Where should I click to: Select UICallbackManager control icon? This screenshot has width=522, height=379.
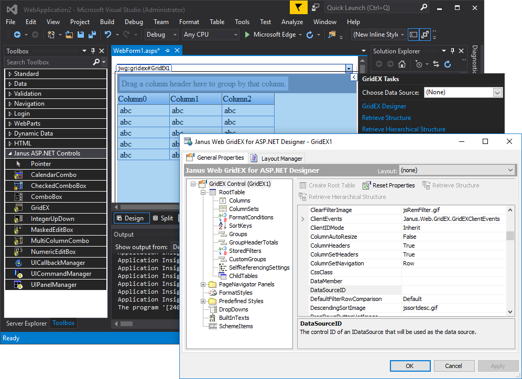pos(18,263)
